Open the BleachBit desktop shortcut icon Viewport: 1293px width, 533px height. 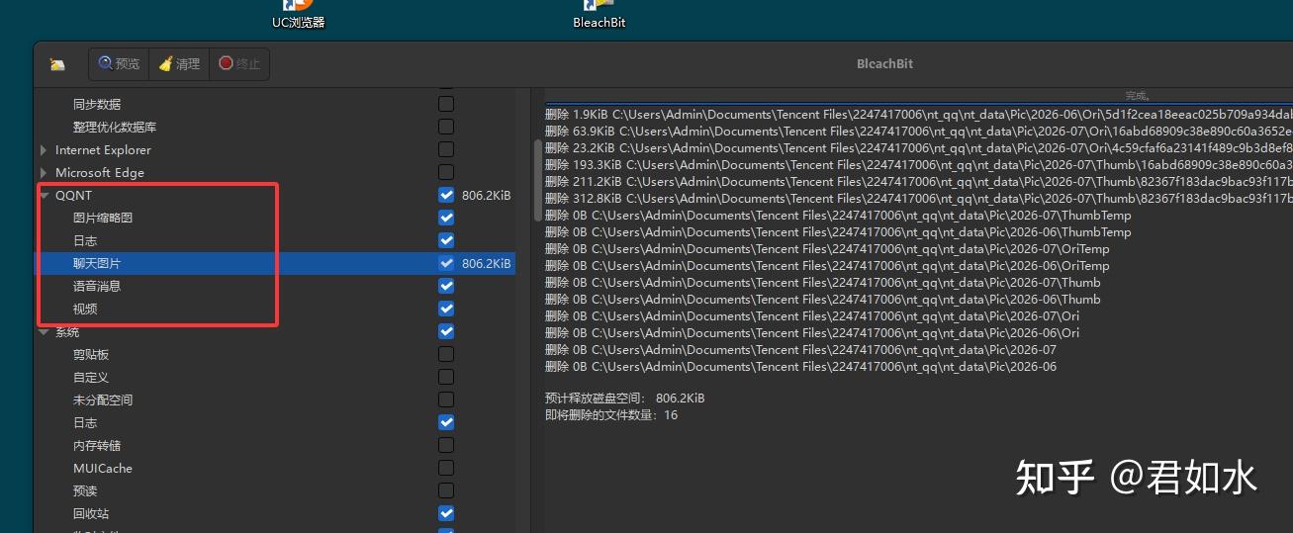coord(599,15)
